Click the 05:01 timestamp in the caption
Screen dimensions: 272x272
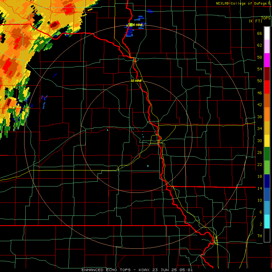point(186,270)
